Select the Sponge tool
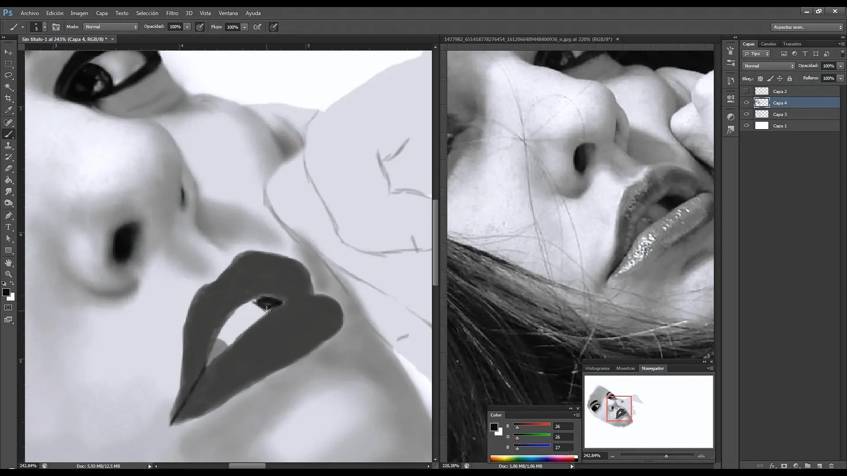 [x=8, y=203]
